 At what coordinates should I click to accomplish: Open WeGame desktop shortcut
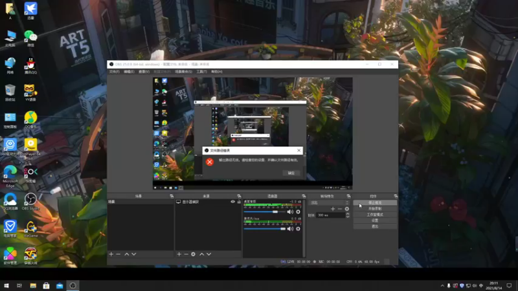pos(30,229)
